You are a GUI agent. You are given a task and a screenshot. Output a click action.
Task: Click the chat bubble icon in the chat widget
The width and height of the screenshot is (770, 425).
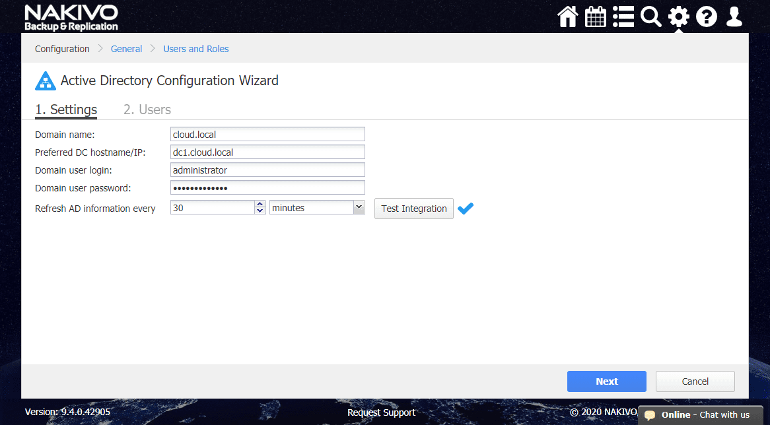651,415
